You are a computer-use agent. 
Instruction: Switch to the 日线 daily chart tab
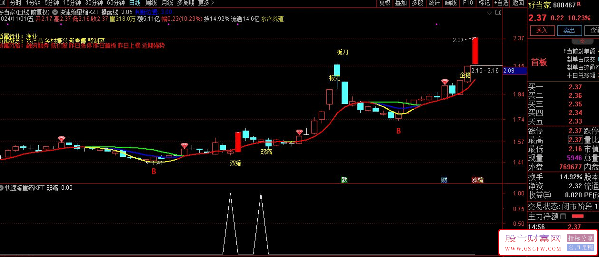pyautogui.click(x=135, y=3)
